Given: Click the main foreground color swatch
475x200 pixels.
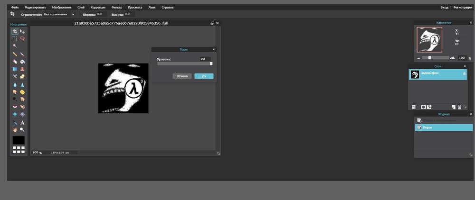Looking at the screenshot, I should (19, 140).
